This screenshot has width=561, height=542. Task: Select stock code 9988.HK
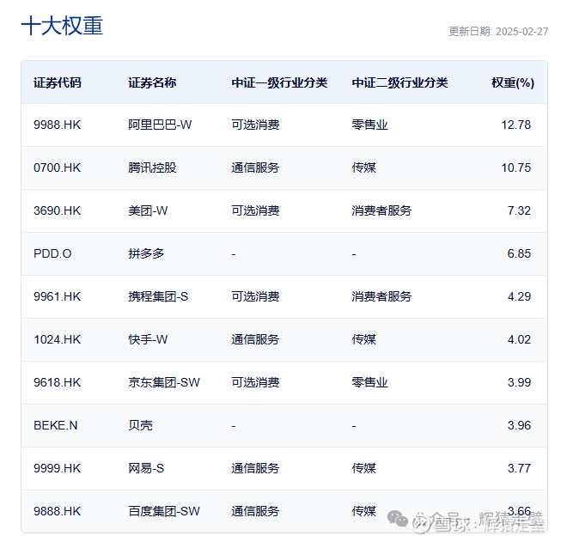point(58,125)
